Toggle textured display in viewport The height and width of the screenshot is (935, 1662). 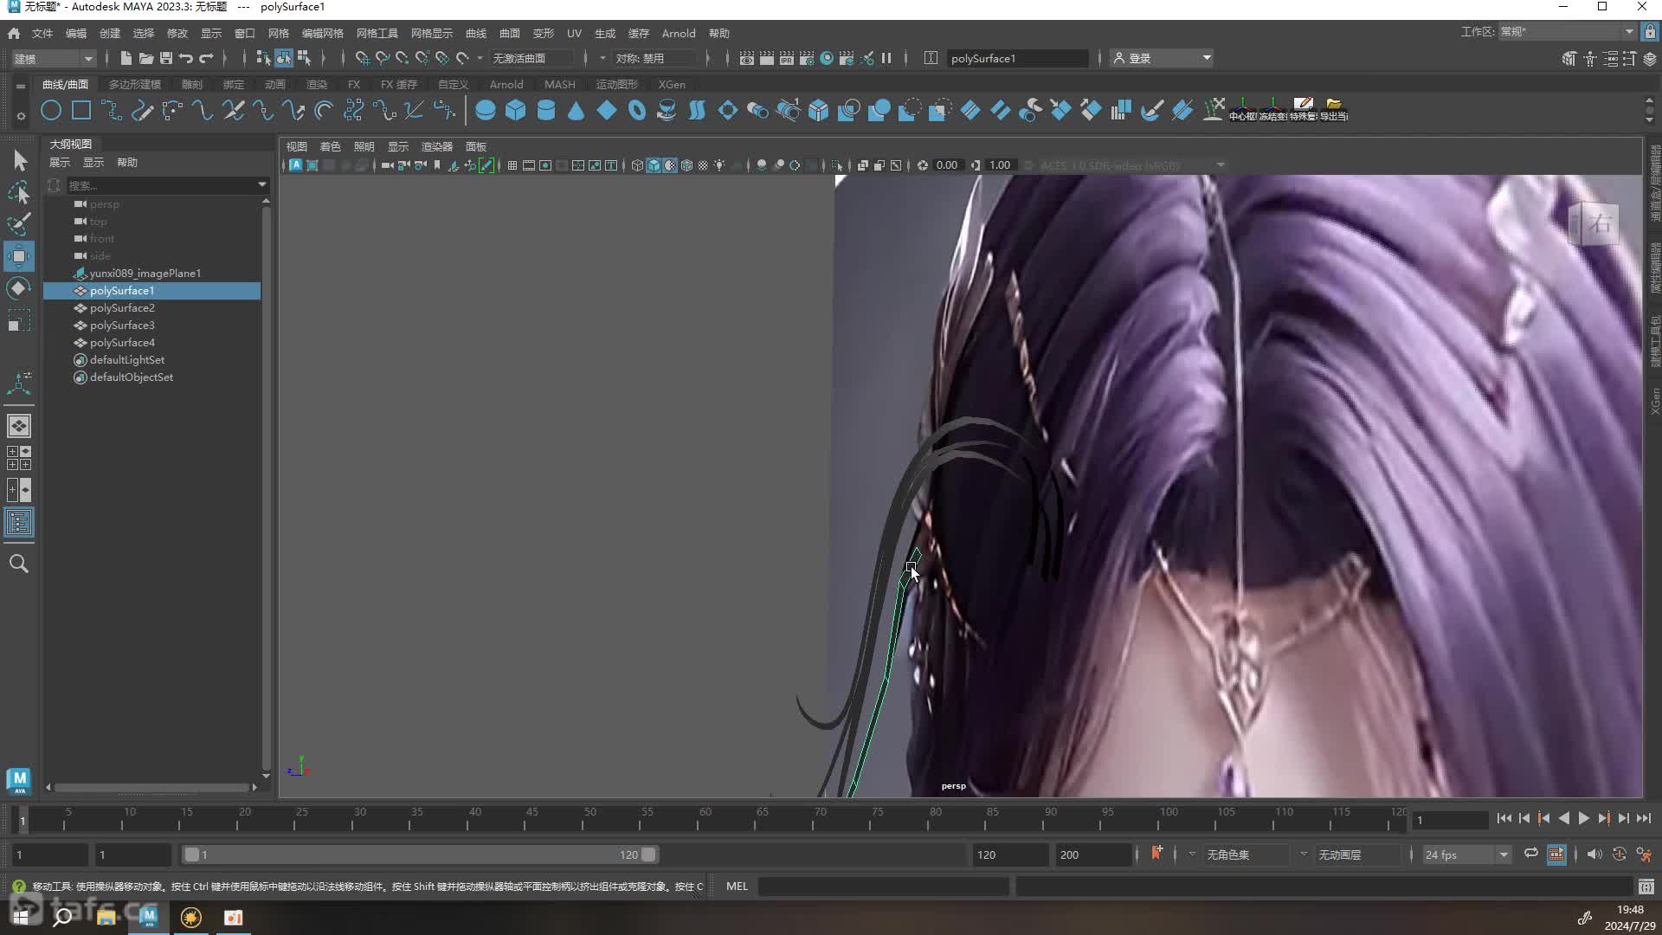click(x=703, y=165)
